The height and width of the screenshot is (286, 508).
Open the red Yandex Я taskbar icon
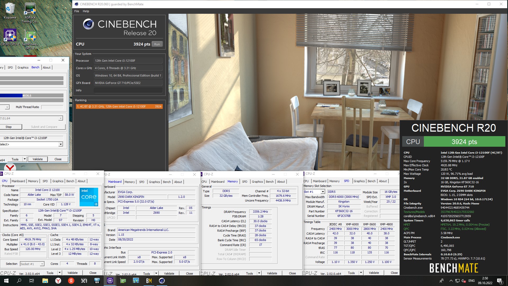[x=71, y=281]
